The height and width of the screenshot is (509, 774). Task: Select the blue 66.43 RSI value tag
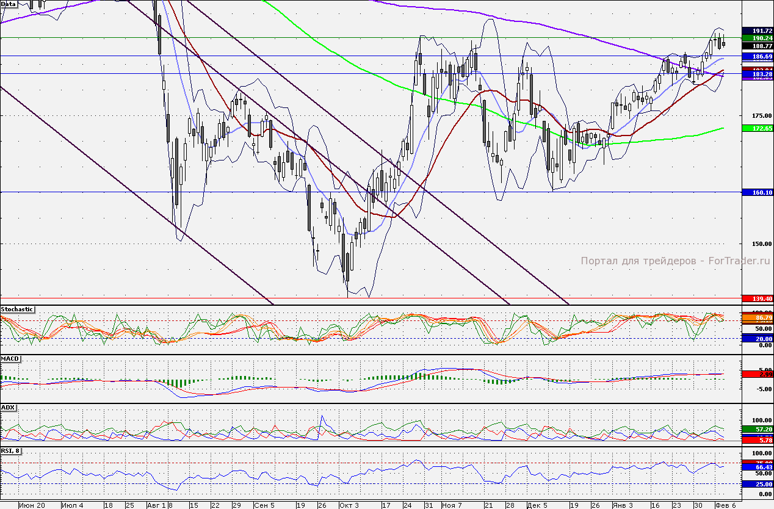tap(757, 467)
